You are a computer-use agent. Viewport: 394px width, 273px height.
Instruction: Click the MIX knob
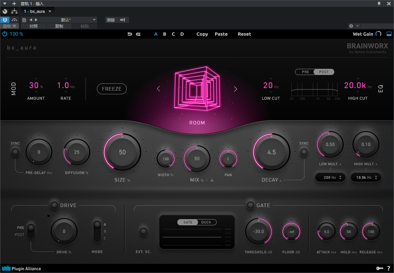(197, 158)
